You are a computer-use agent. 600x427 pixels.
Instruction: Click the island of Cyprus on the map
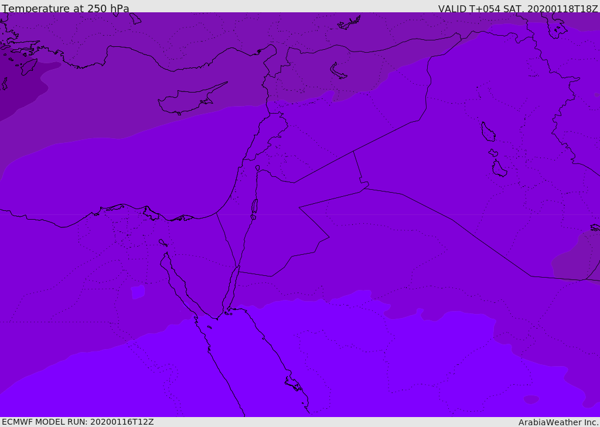point(192,100)
